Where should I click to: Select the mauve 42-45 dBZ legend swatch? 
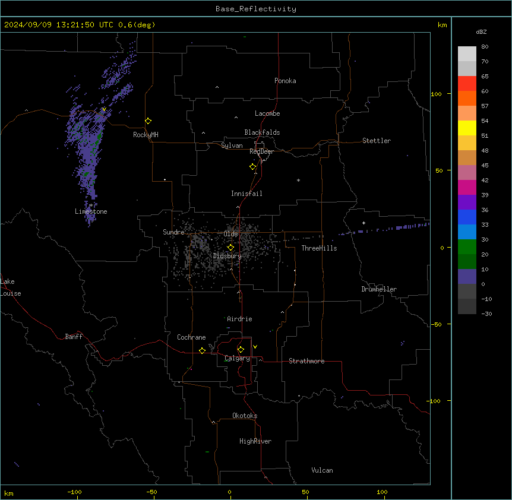(x=467, y=173)
